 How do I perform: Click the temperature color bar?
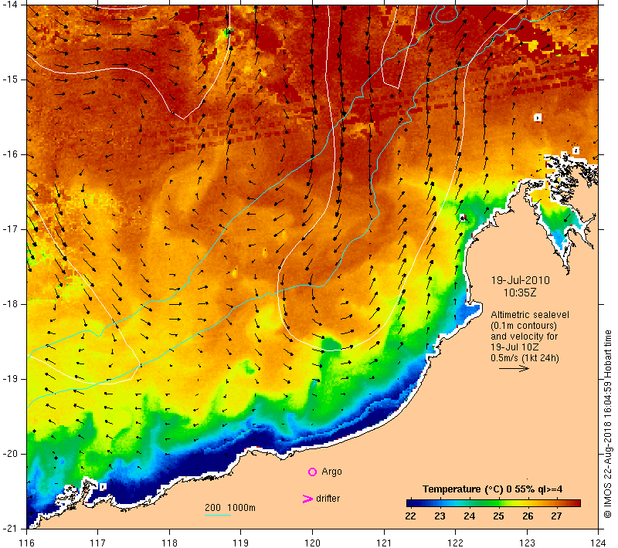pos(494,503)
